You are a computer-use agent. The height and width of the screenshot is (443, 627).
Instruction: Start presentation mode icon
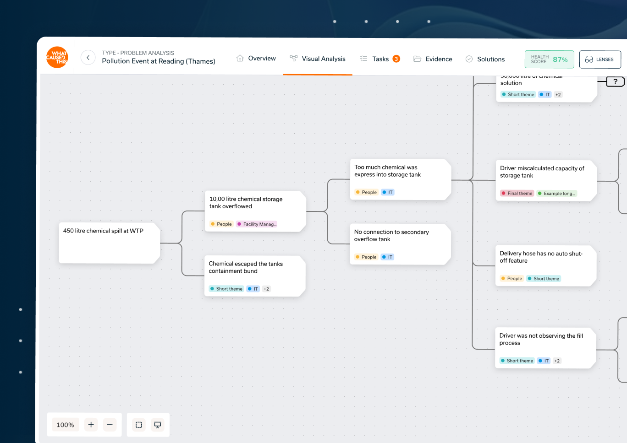[x=158, y=425]
